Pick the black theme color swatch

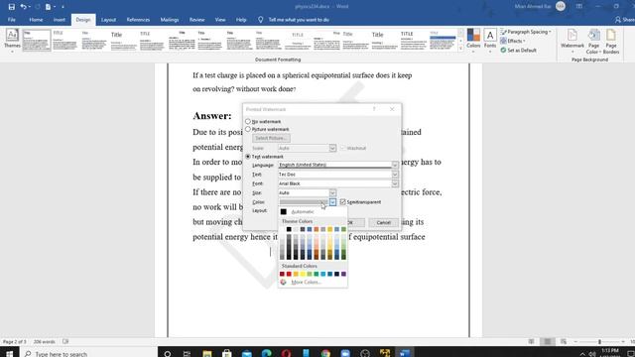click(289, 229)
